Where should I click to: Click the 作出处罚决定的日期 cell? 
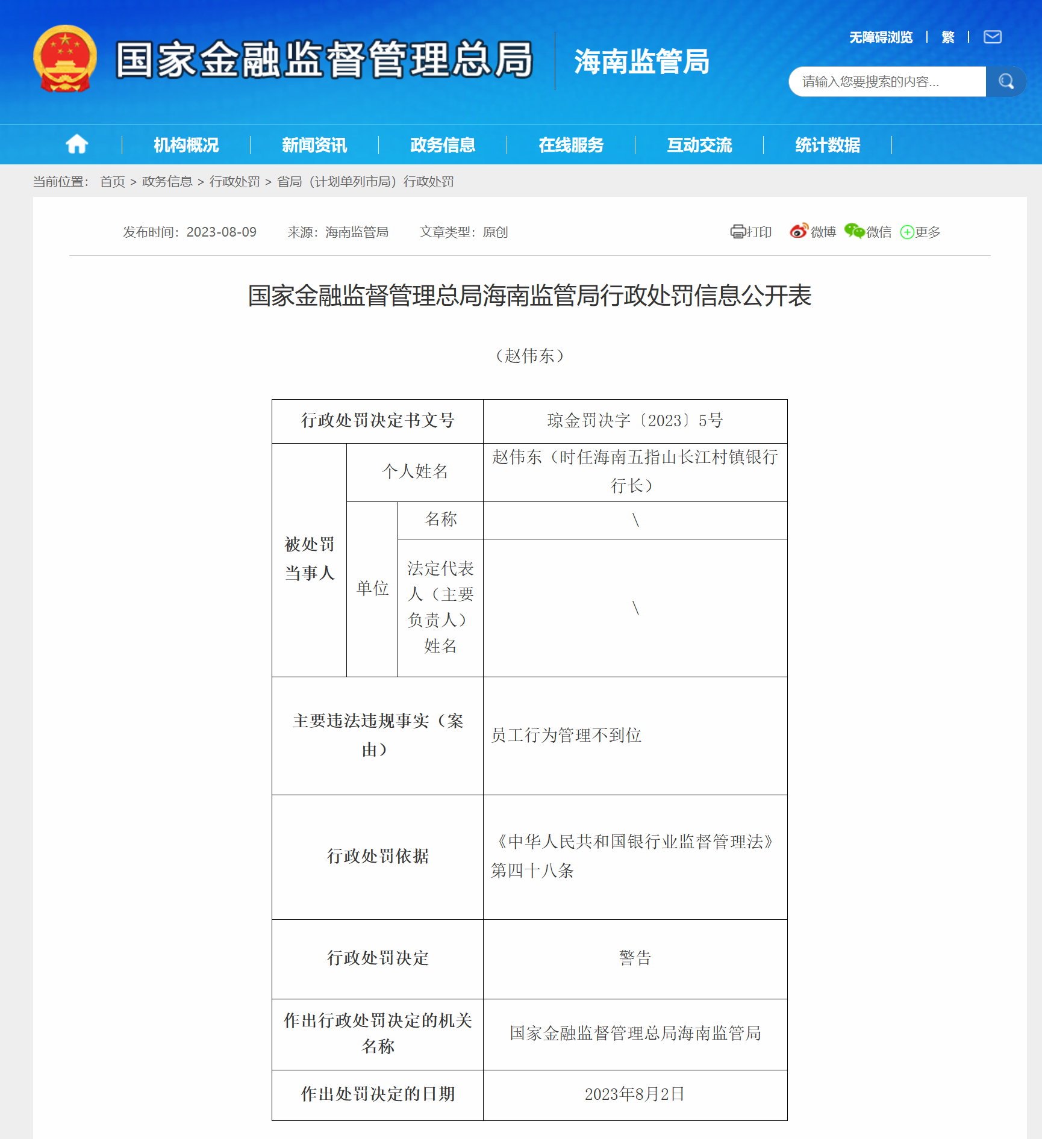tap(378, 1094)
